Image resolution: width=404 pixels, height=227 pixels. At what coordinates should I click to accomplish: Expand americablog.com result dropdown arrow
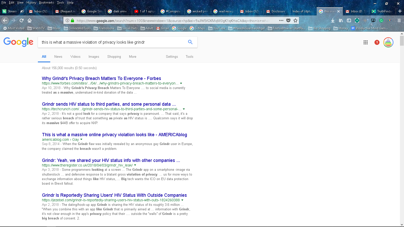[x=81, y=139]
